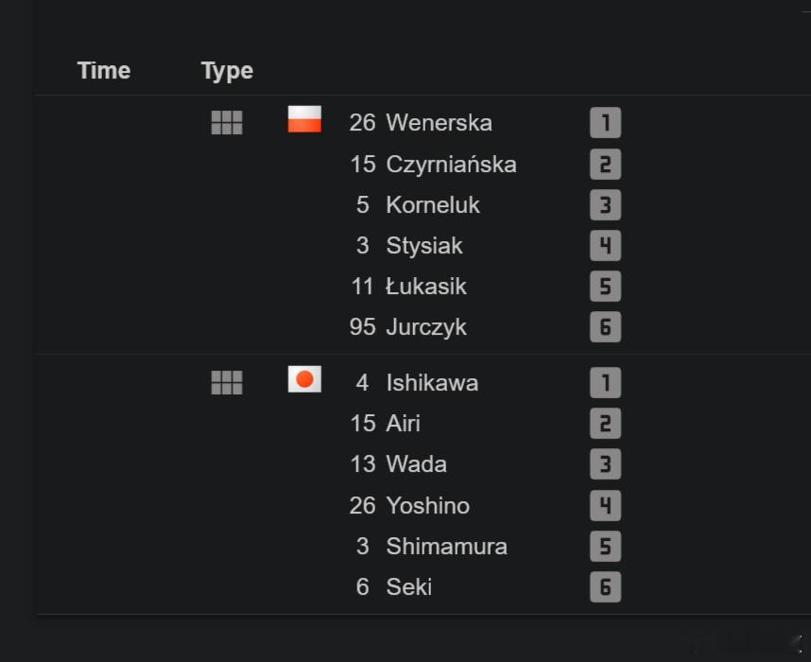Click position badge 6 next to Seki

(x=605, y=587)
